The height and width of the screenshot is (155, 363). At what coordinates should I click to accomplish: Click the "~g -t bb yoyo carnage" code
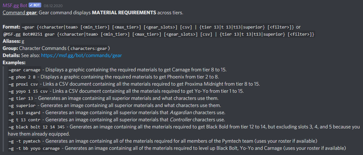coord(34,148)
